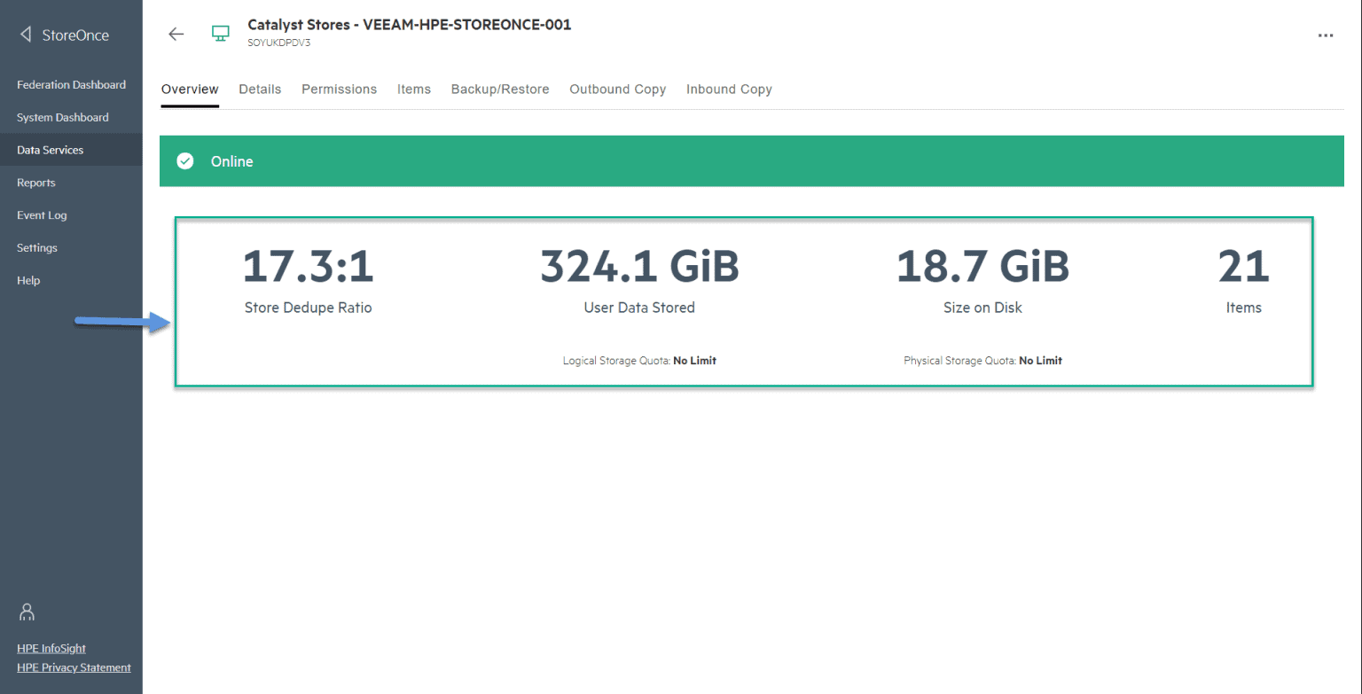
Task: View the Items tab
Action: [413, 89]
